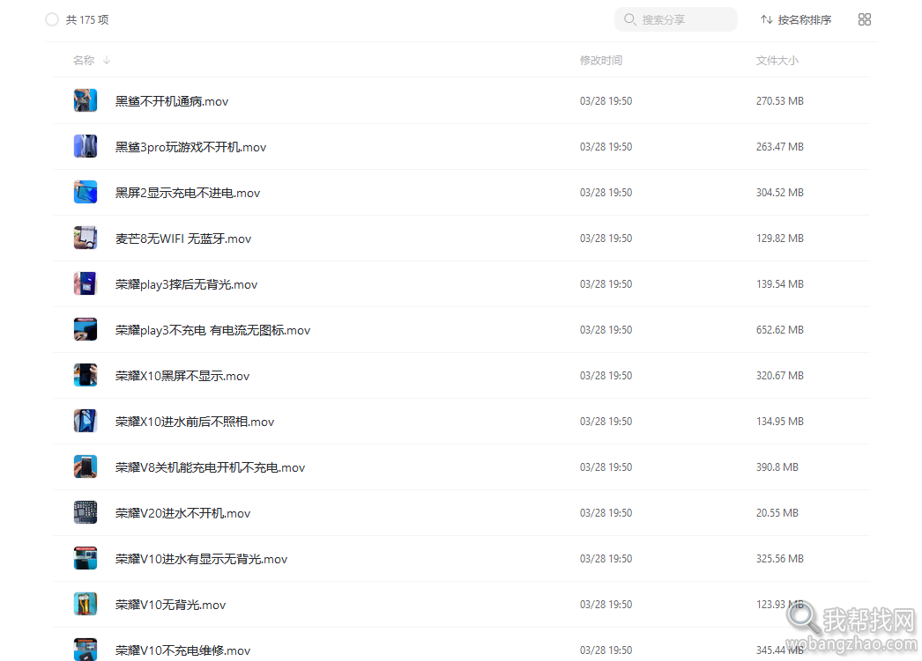
Task: Click date 03/28 19:50 of 荣耀V20进水不开机.mov
Action: pyautogui.click(x=606, y=513)
